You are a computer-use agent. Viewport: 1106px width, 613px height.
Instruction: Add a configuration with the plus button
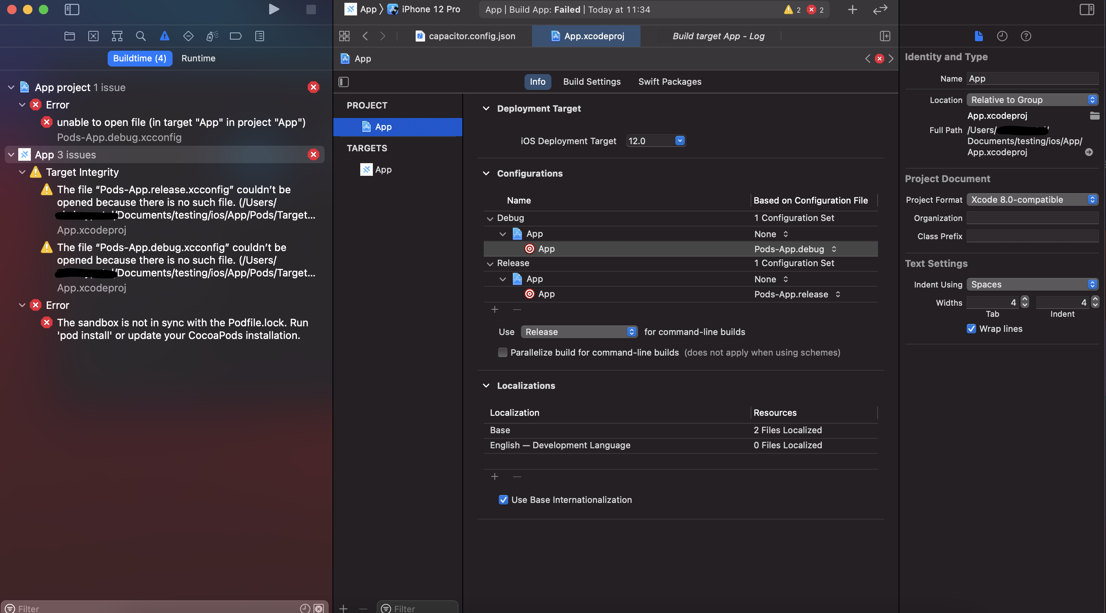(494, 309)
